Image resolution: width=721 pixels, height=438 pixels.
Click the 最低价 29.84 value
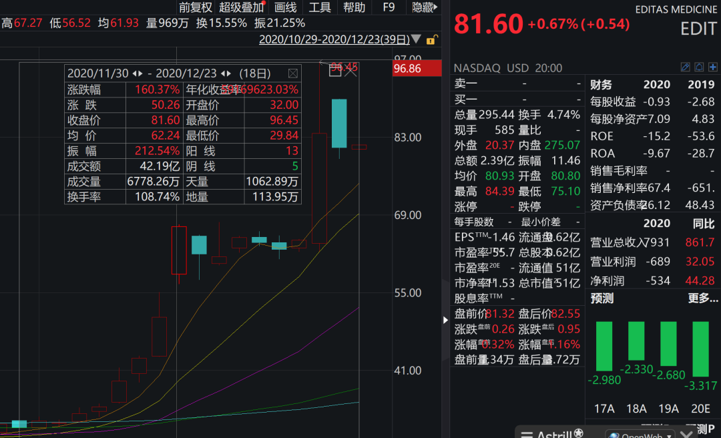point(284,136)
